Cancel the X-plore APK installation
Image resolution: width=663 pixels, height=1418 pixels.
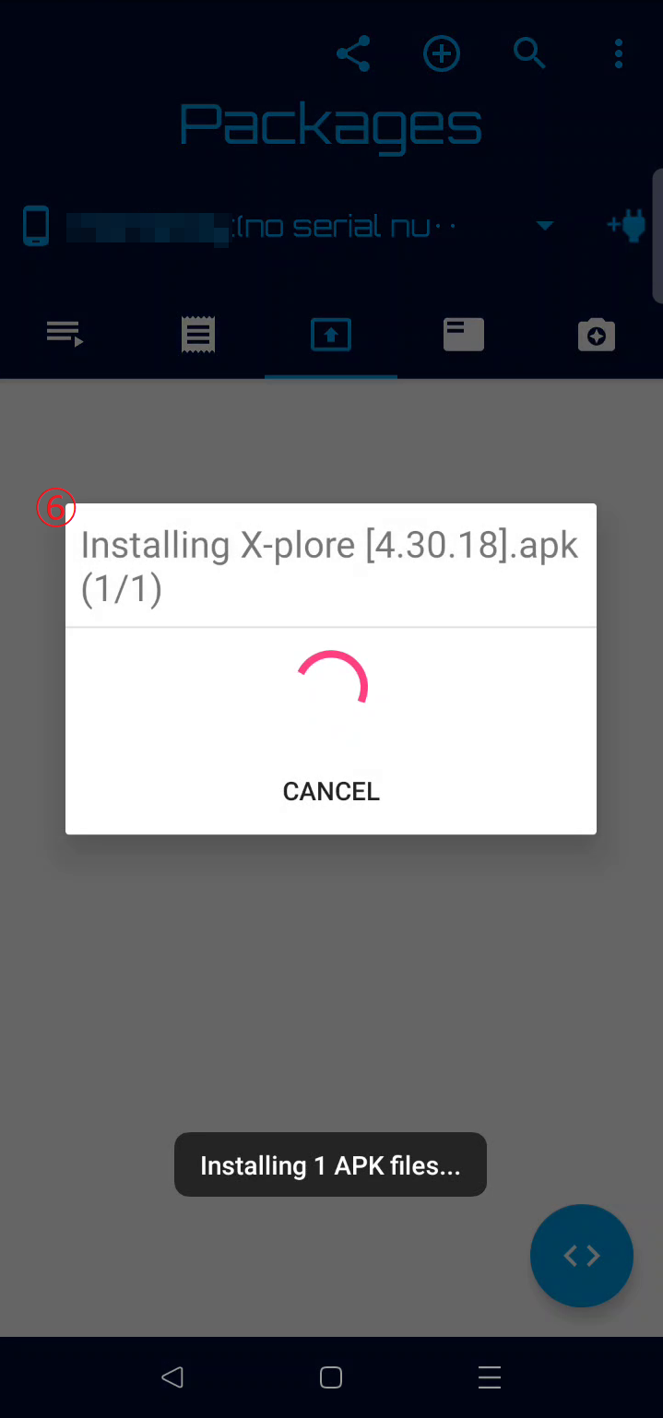[x=331, y=791]
